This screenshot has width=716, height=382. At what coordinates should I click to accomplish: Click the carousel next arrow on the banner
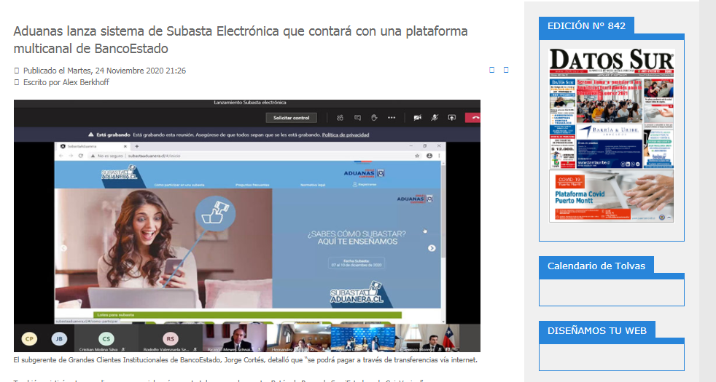pyautogui.click(x=432, y=248)
